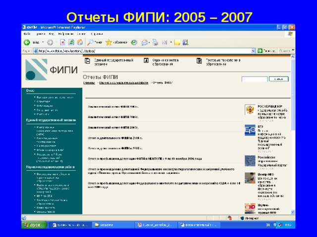
Task: Click the Back arrow button in toolbar
Action: pyautogui.click(x=27, y=42)
